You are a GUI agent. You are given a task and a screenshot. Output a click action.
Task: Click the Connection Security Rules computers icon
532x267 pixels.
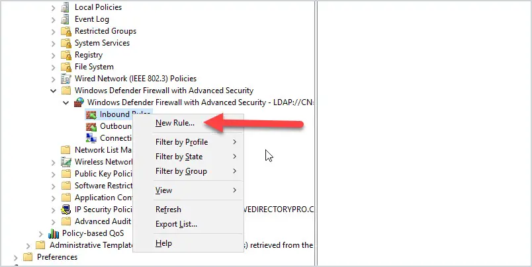point(91,138)
